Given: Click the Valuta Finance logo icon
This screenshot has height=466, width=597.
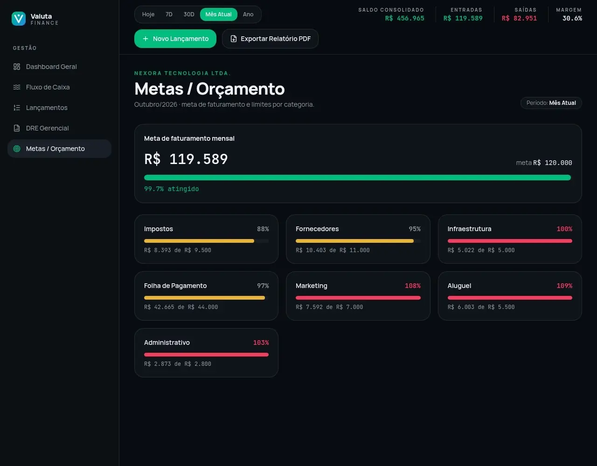Looking at the screenshot, I should point(19,19).
